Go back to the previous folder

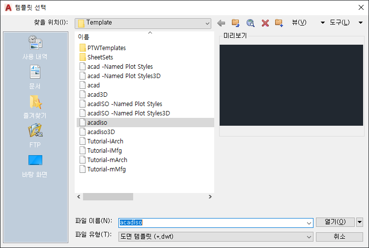[221, 23]
